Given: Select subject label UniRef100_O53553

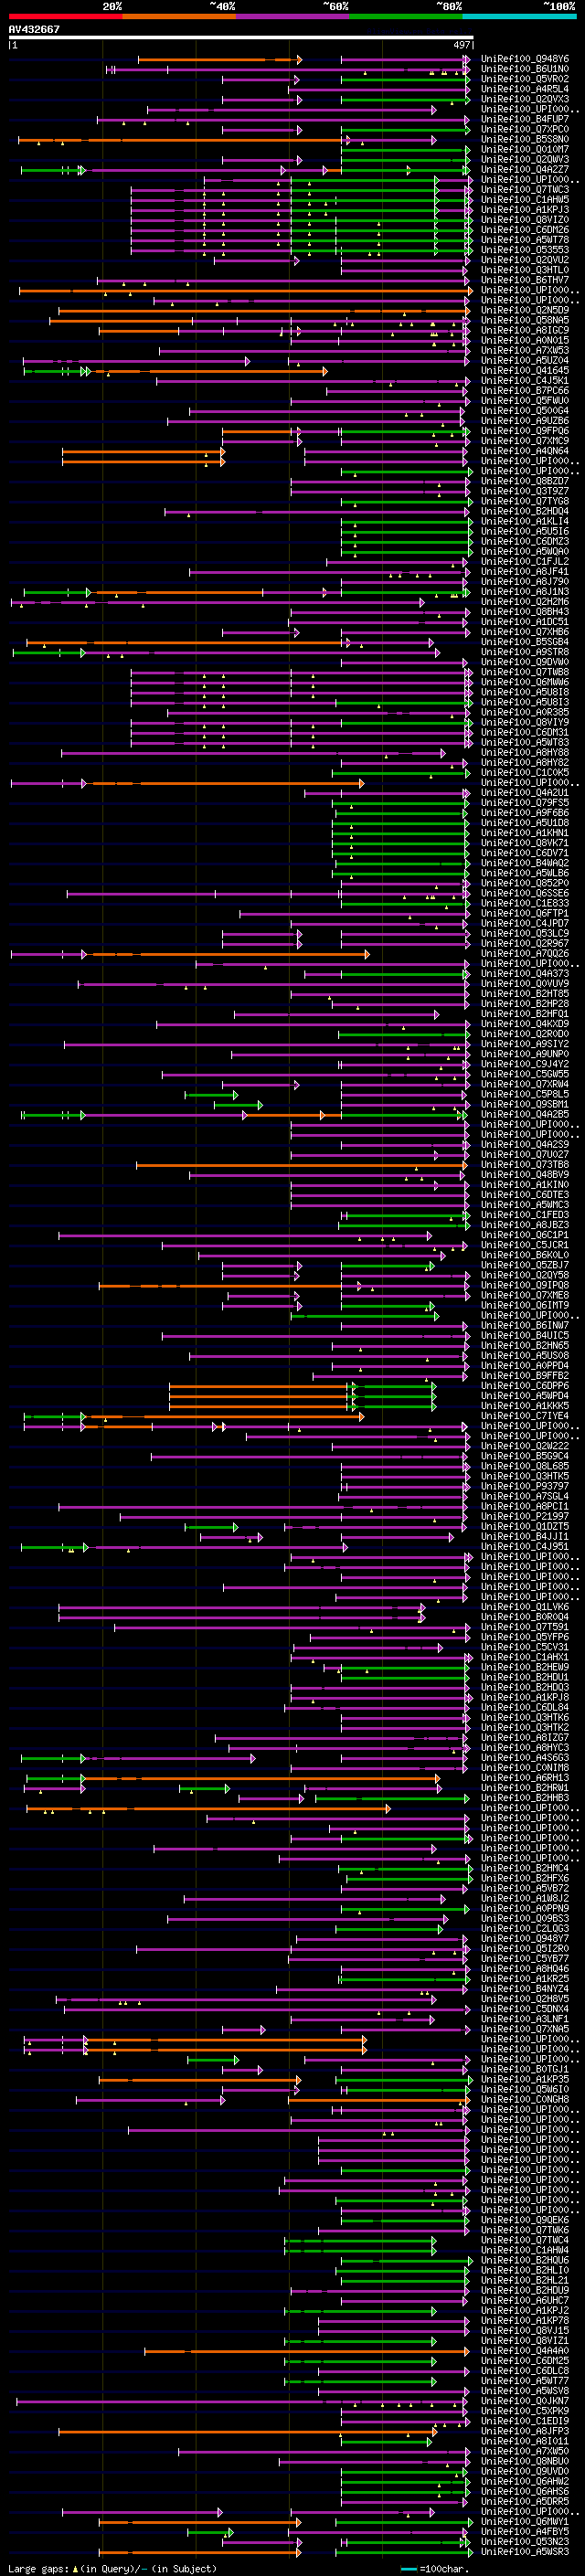Looking at the screenshot, I should (x=525, y=250).
